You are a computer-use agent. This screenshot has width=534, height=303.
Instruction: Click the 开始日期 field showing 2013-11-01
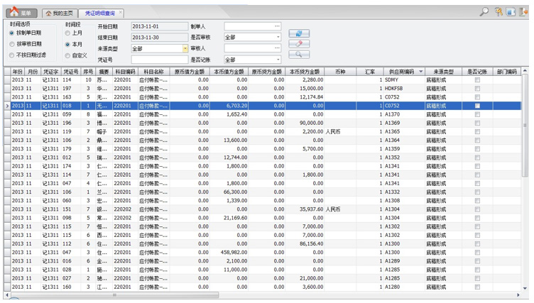pos(159,26)
